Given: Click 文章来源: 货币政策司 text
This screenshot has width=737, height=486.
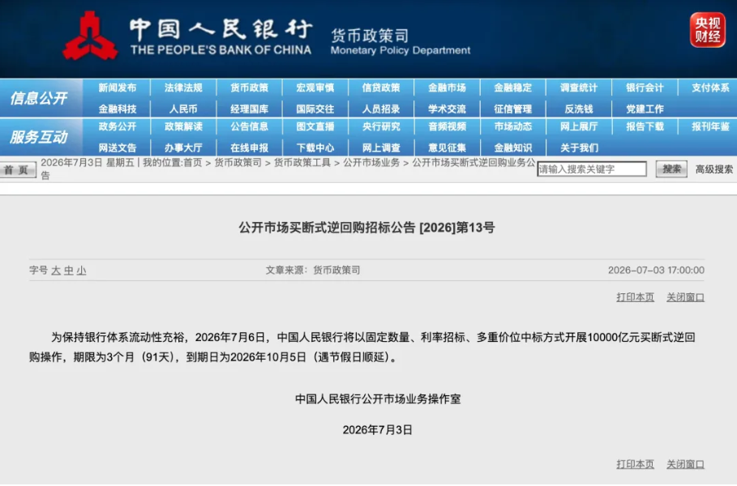Looking at the screenshot, I should pos(313,270).
